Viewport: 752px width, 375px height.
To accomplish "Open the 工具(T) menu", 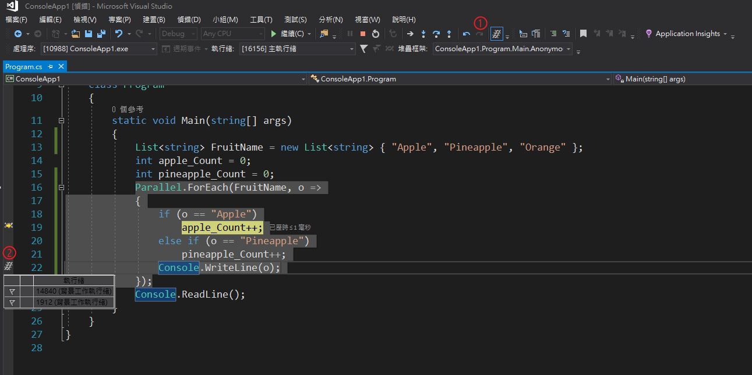I will pos(261,20).
